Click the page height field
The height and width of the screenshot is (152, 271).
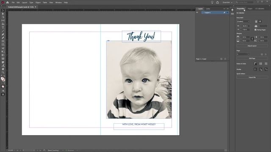pyautogui.click(x=246, y=30)
